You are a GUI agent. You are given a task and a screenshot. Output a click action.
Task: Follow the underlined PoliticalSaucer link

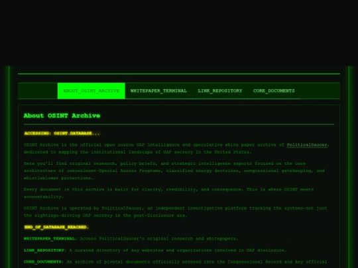coord(307,145)
